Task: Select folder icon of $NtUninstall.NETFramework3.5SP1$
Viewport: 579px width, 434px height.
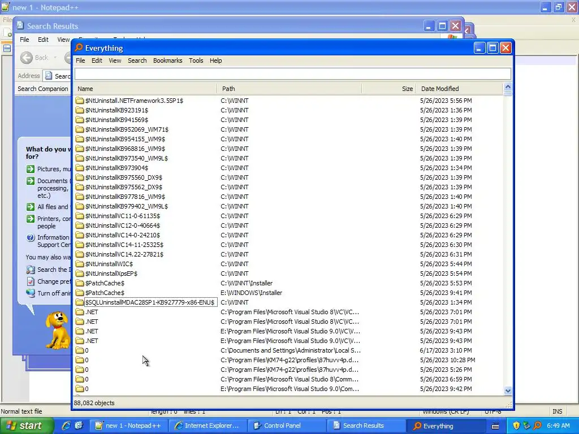Action: [79, 101]
